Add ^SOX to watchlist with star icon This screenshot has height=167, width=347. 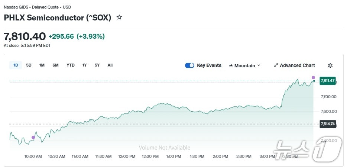tap(119, 17)
